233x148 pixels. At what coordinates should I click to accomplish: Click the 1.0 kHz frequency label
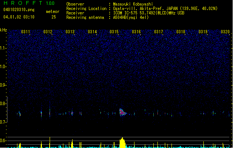pyautogui.click(x=3, y=67)
